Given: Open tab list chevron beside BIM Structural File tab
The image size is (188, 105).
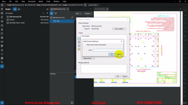Looking at the screenshot, I should [x=91, y=9].
